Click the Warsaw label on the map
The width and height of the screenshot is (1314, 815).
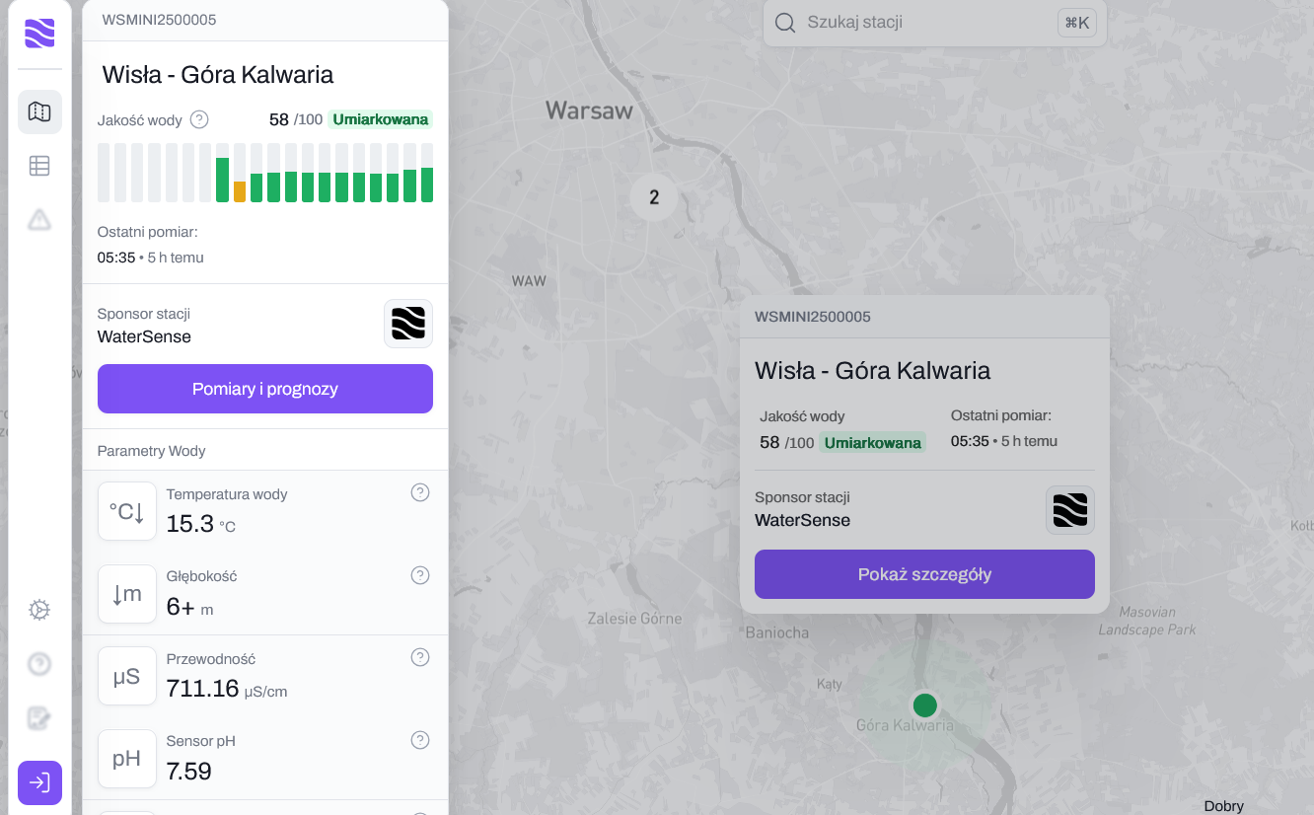tap(590, 111)
